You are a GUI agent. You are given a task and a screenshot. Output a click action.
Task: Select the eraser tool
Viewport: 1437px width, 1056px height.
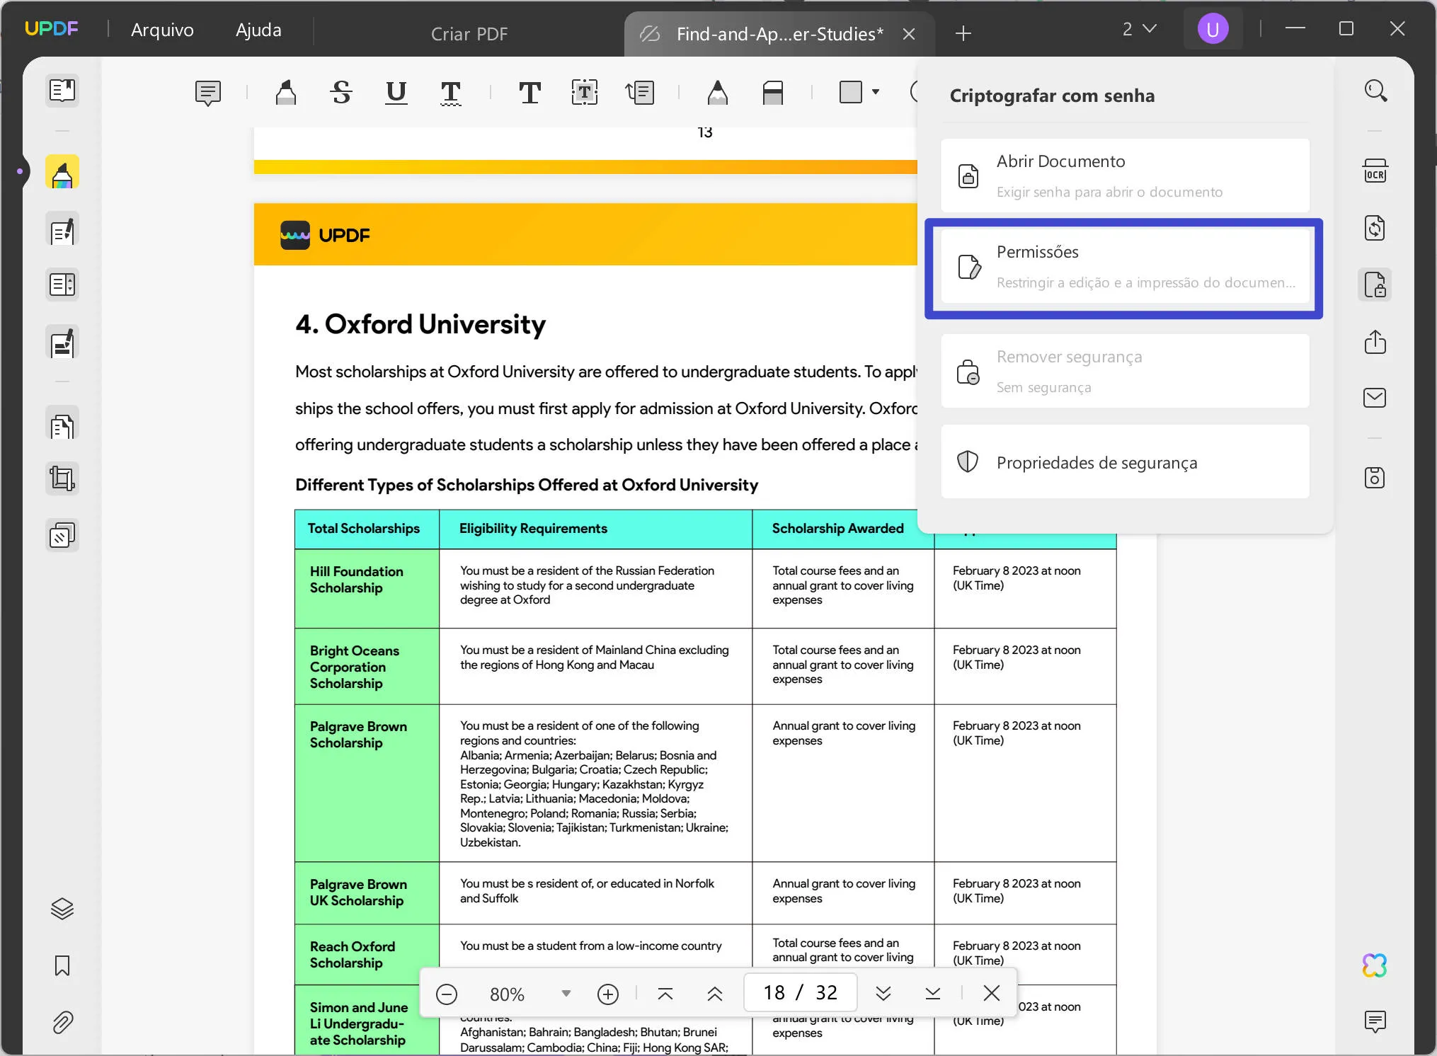[x=773, y=93]
